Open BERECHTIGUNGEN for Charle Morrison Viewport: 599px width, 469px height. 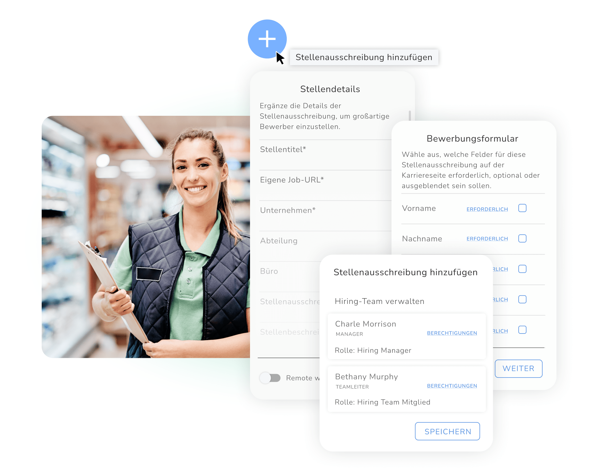(x=452, y=333)
